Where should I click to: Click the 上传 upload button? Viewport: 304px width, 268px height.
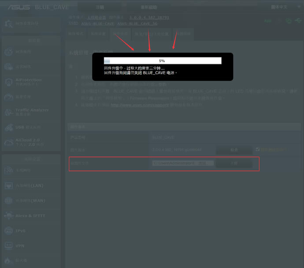pos(234,163)
